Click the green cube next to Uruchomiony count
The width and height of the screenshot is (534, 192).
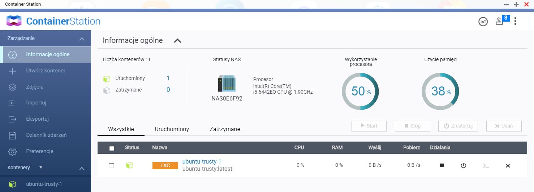click(107, 79)
